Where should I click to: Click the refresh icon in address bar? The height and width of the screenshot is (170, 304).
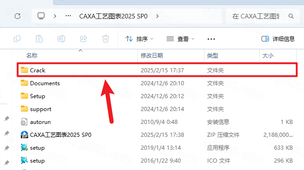[x=18, y=16]
